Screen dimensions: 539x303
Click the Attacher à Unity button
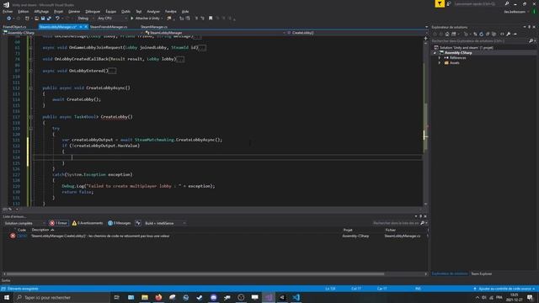click(x=146, y=19)
